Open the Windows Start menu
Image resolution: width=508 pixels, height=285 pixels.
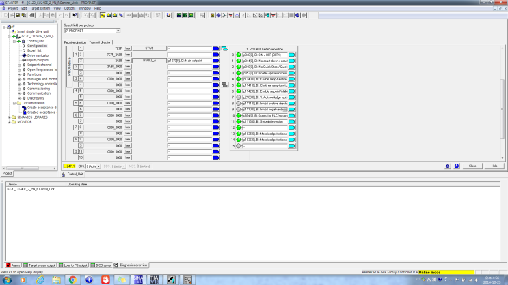(x=7, y=280)
